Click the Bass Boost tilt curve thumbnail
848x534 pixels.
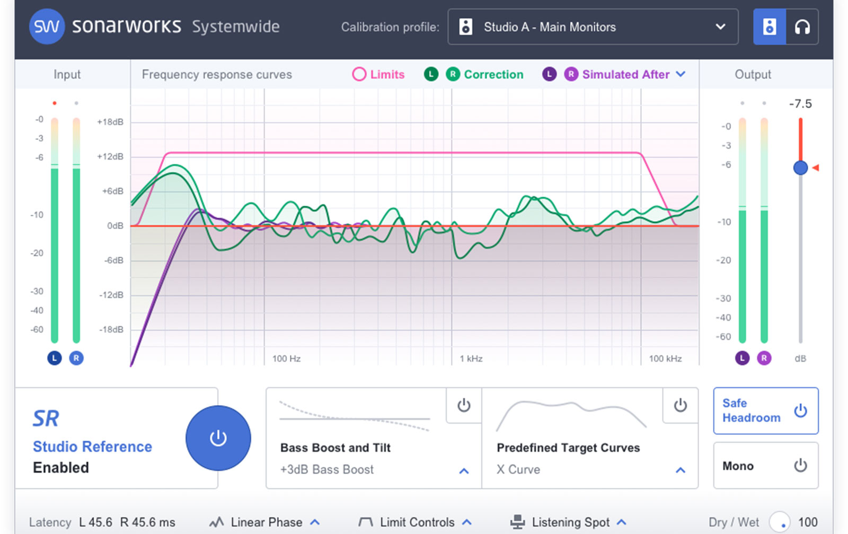(x=355, y=417)
